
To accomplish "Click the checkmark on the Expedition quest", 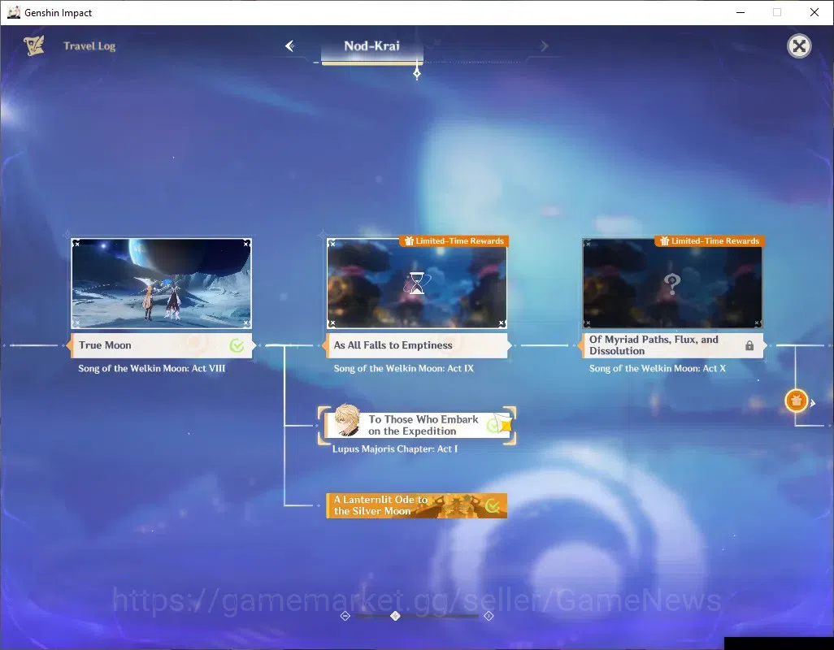I will point(495,425).
